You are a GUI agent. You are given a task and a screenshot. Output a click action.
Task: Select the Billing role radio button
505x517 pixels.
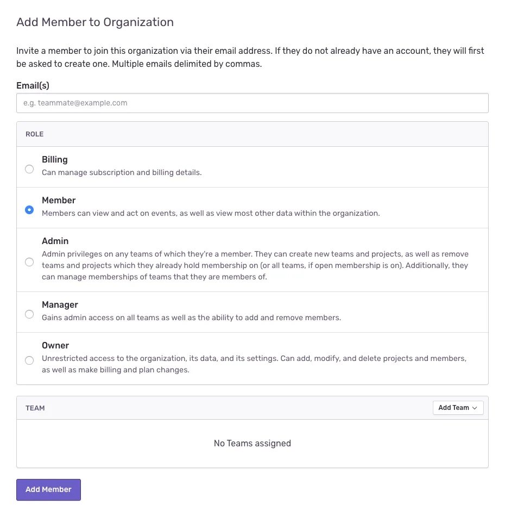coord(29,169)
